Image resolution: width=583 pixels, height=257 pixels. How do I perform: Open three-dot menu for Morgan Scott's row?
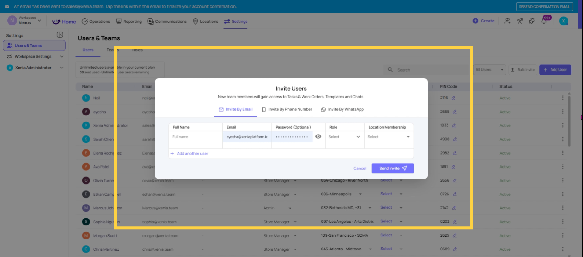563,235
